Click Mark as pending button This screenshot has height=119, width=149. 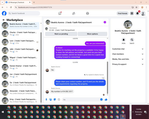click(x=61, y=34)
